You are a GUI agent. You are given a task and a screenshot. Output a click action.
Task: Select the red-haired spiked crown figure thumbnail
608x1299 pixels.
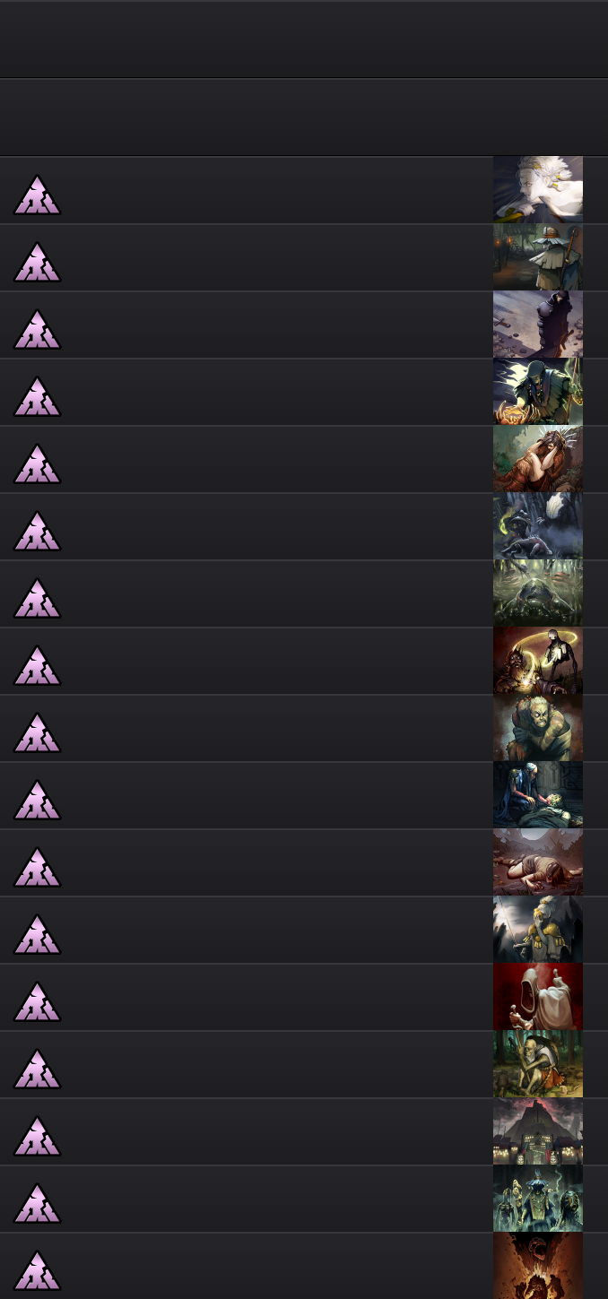click(538, 459)
